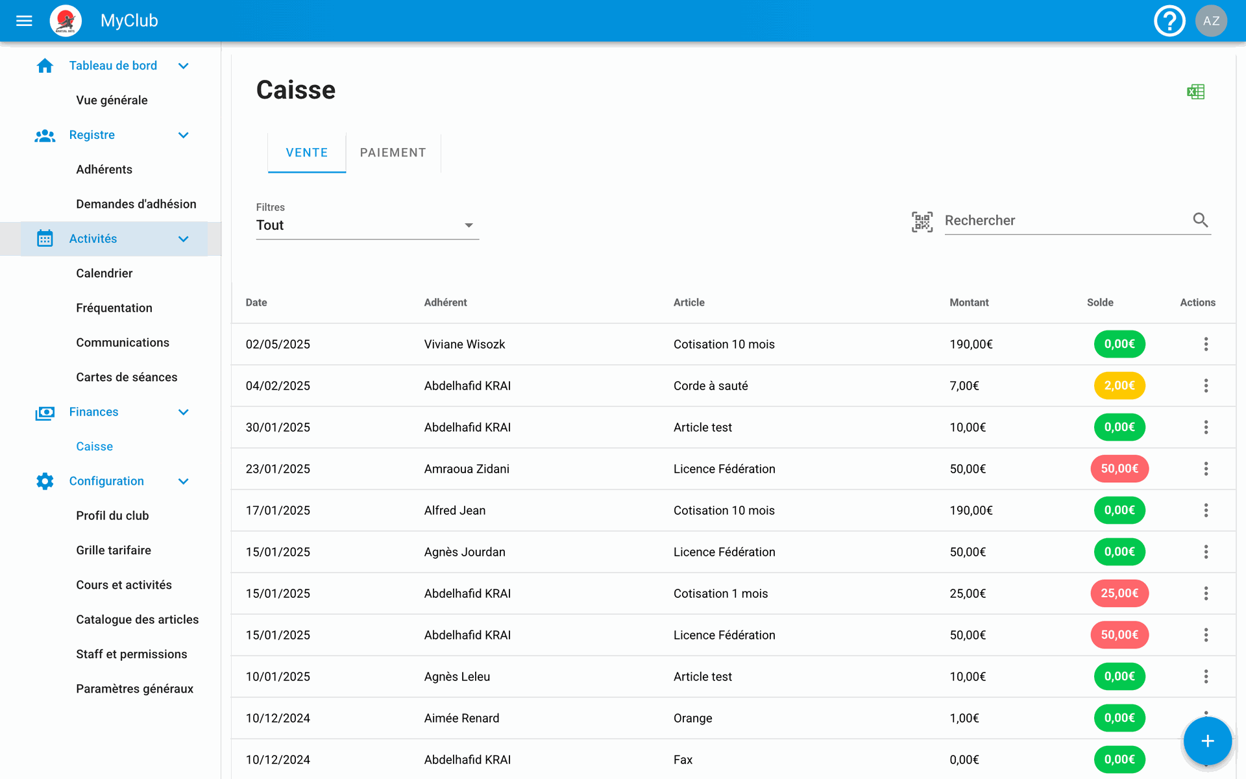
Task: Click the MyClub logo icon
Action: pos(66,21)
